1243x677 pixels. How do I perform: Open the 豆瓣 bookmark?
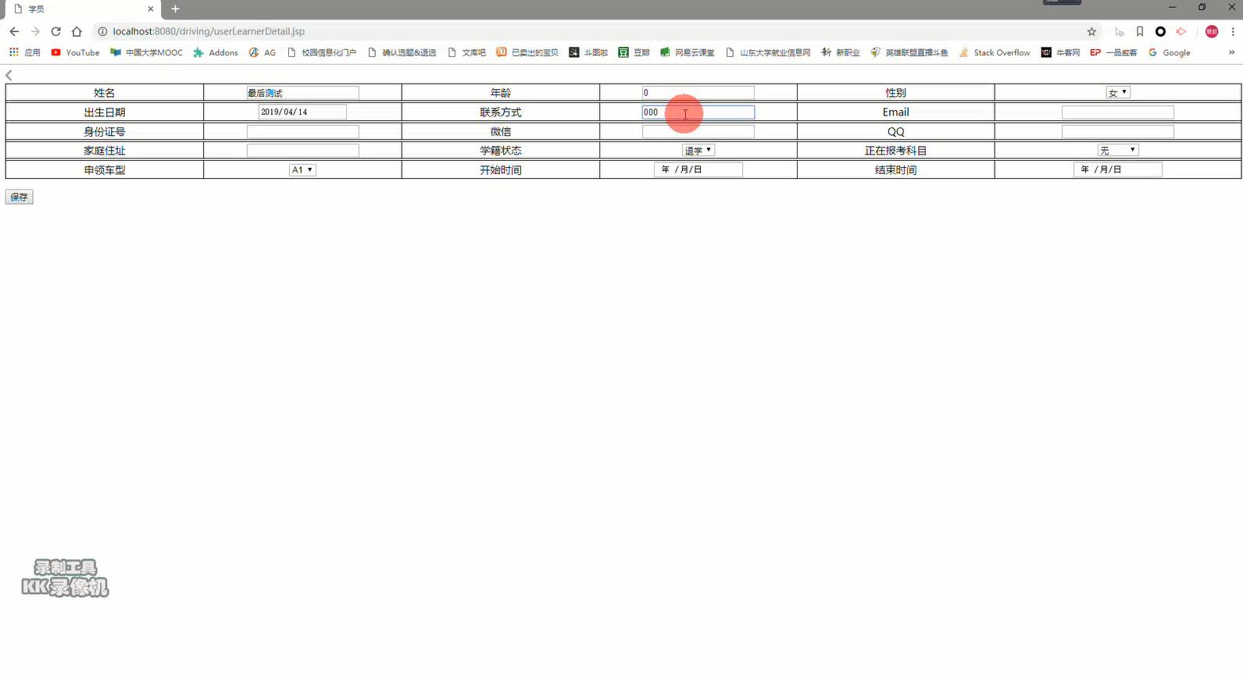click(x=634, y=52)
